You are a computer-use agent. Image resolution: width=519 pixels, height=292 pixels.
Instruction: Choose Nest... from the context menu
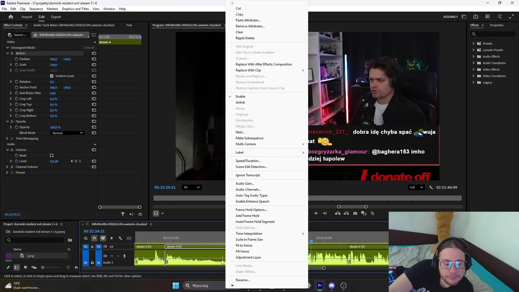[240, 132]
